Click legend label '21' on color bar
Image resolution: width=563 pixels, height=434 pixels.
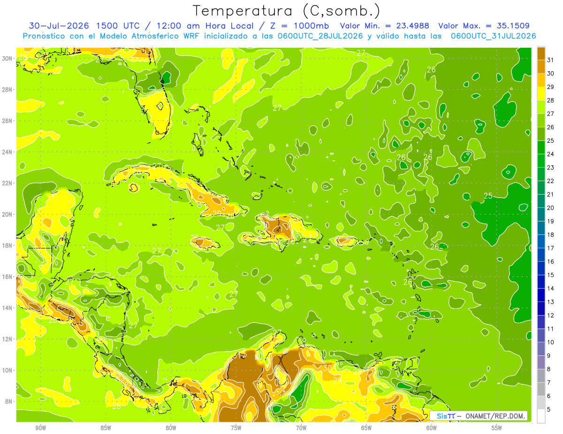551,194
